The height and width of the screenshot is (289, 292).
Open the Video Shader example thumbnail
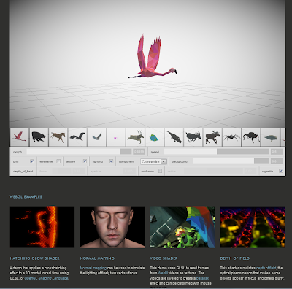(x=182, y=227)
